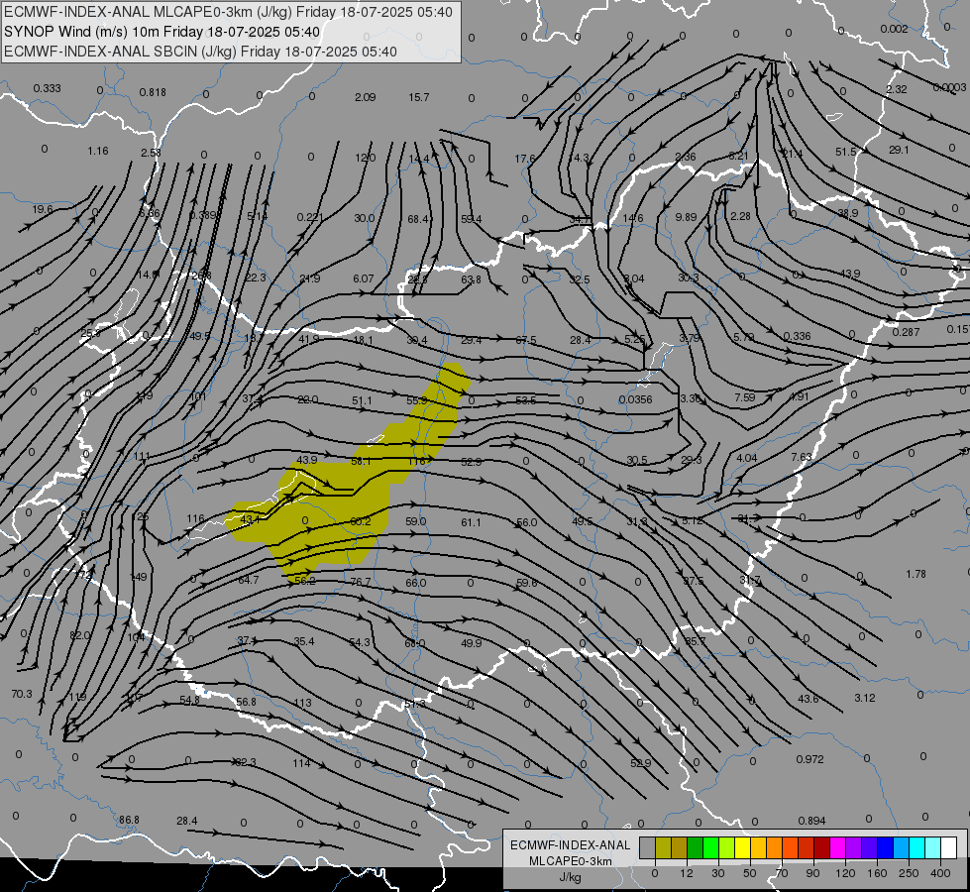
Task: Select the map value 67.5
Action: pyautogui.click(x=526, y=340)
